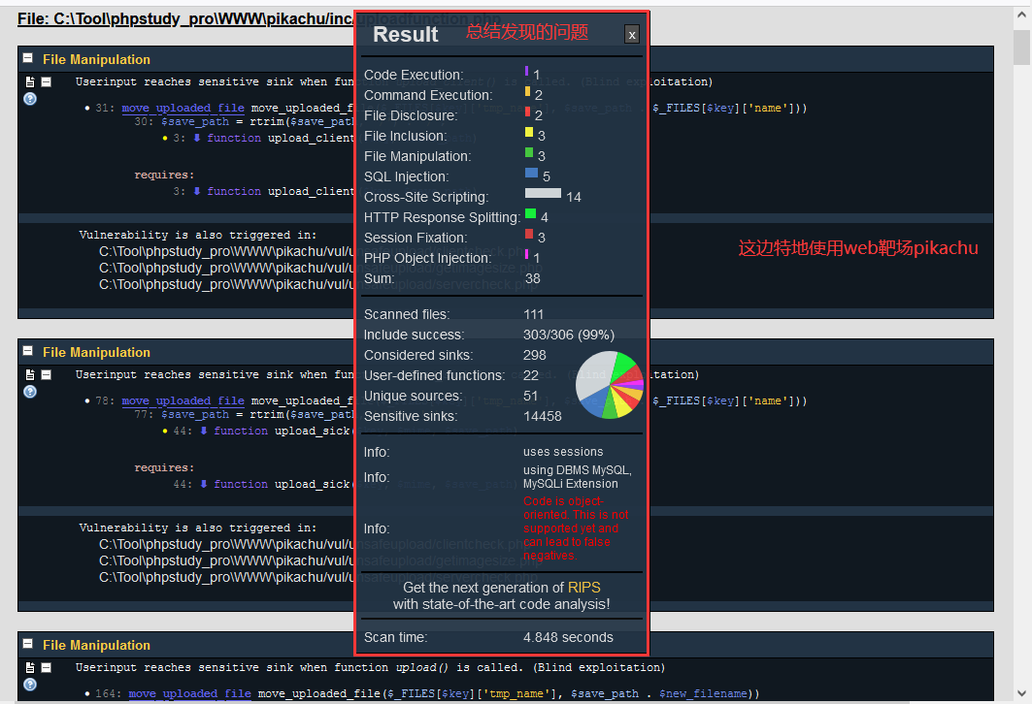Click the green HTTP Response Splitting bar
The width and height of the screenshot is (1032, 704).
(x=530, y=213)
